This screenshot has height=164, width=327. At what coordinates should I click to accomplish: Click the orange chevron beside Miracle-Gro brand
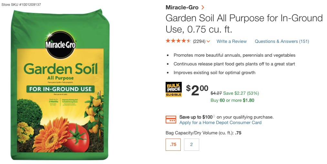(x=203, y=7)
